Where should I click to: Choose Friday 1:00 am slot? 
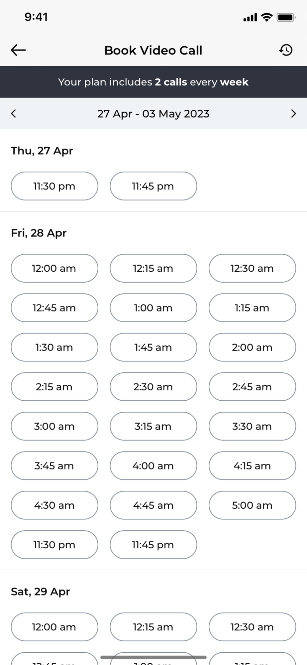pyautogui.click(x=153, y=308)
